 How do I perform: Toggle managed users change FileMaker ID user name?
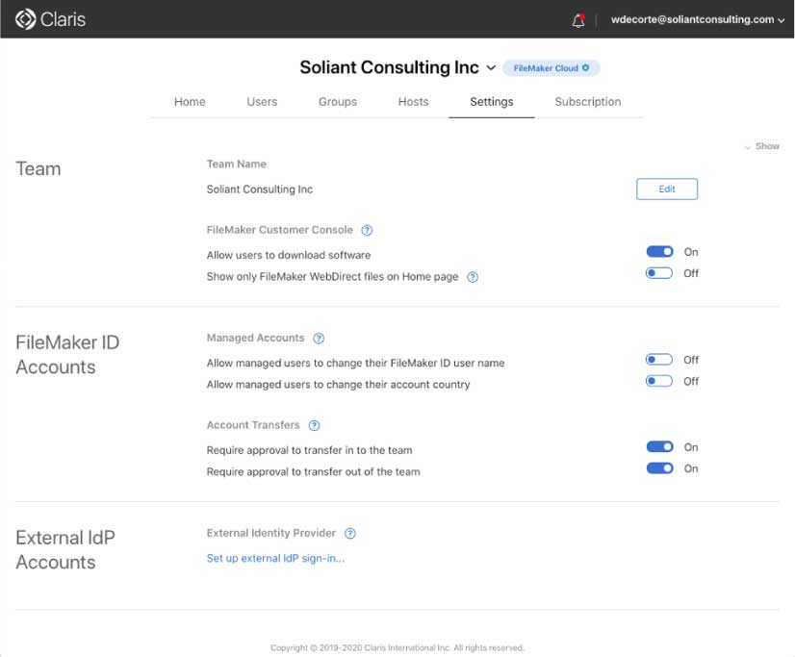tap(659, 360)
